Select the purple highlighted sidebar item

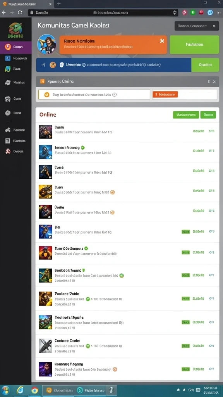coord(15,47)
